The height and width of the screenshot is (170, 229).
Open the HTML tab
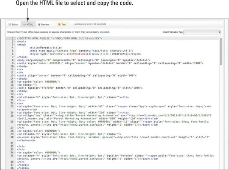coord(28,24)
